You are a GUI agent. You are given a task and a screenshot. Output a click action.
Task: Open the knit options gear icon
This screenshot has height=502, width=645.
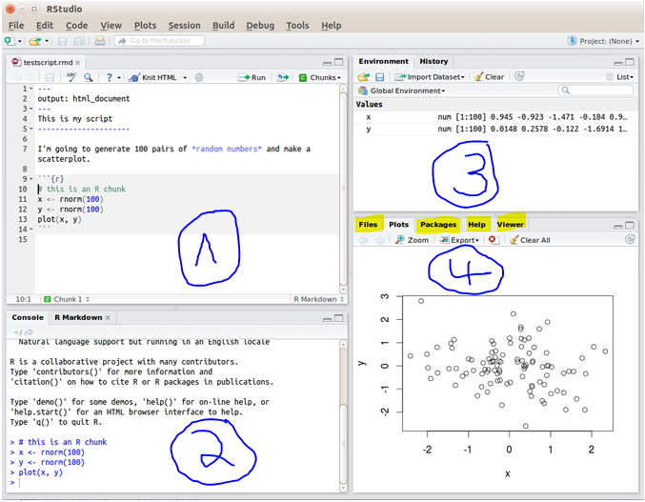click(199, 77)
